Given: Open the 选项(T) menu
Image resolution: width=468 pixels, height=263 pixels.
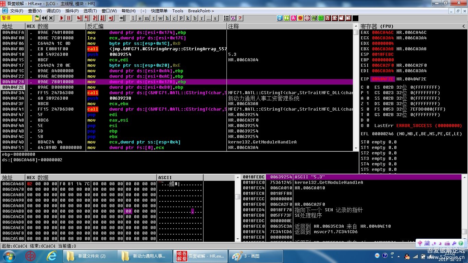Looking at the screenshot, I should pyautogui.click(x=90, y=11).
